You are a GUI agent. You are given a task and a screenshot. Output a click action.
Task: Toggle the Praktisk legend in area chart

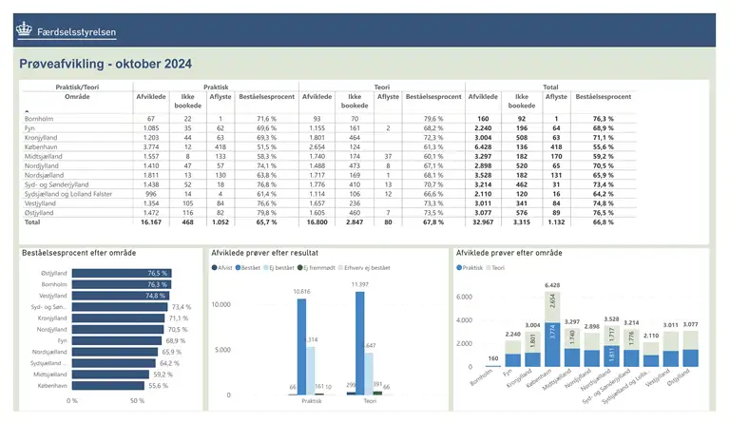coord(461,268)
